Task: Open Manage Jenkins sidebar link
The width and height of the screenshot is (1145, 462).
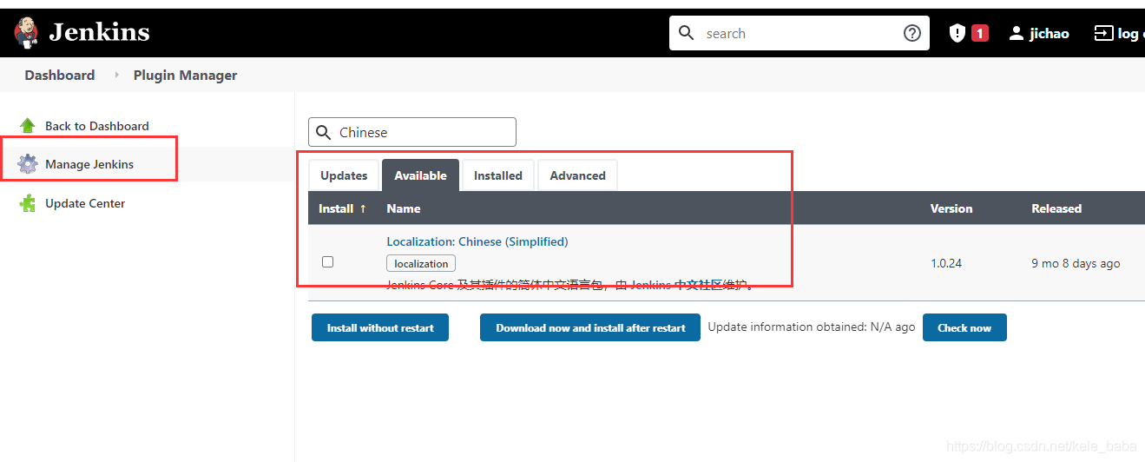Action: click(89, 164)
